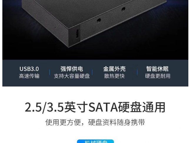
Task: Select the USB3.0 feature heading
Action: coord(29,69)
